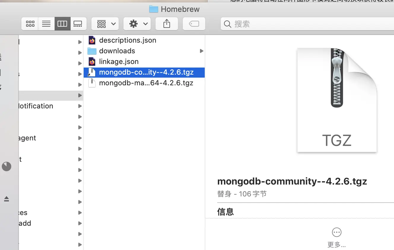The image size is (394, 250).
Task: Click the Homebrew folder title icon
Action: [x=153, y=9]
